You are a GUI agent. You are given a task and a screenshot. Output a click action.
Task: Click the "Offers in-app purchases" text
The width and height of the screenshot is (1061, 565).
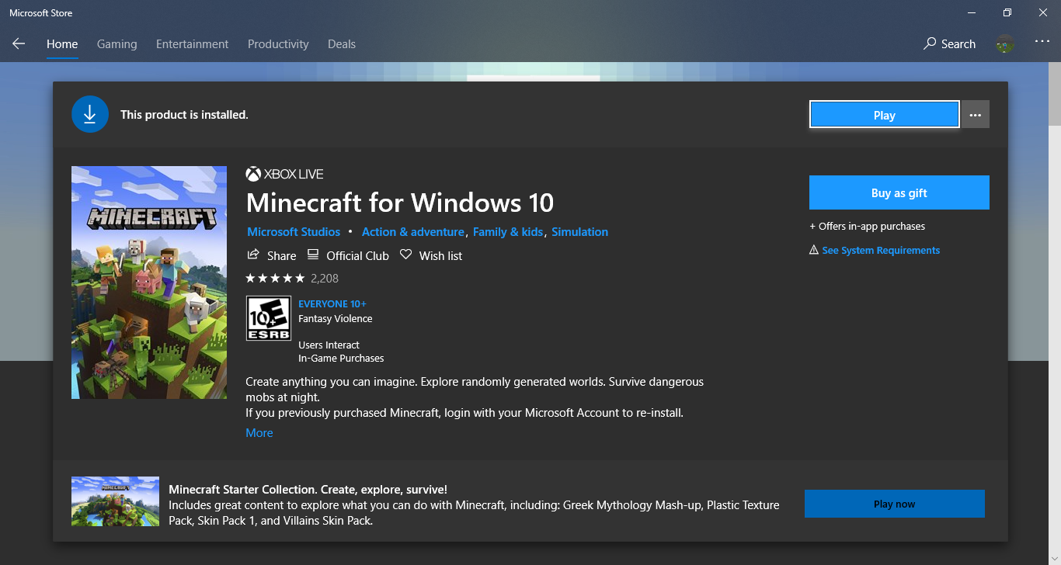[867, 227]
